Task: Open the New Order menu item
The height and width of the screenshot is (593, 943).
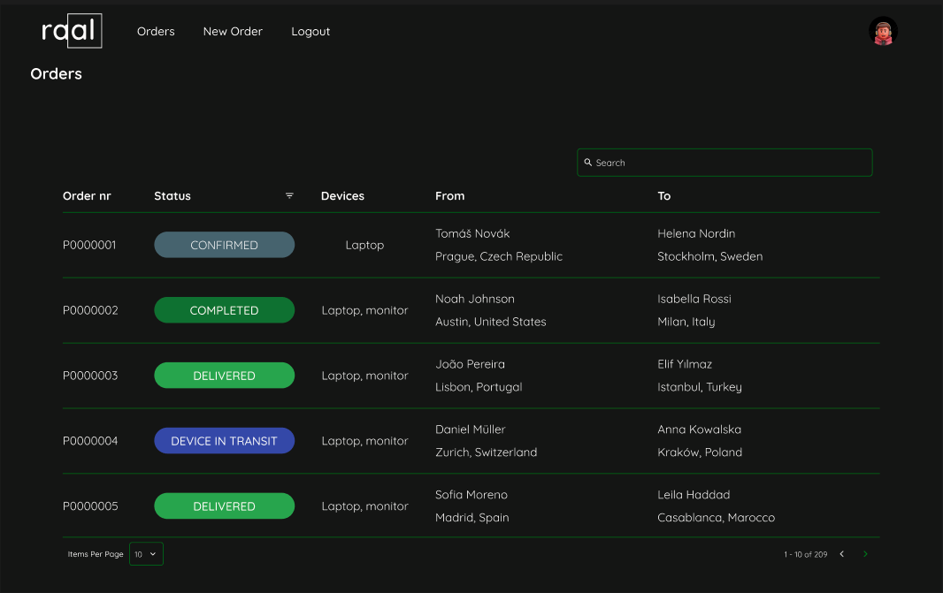Action: coord(233,32)
